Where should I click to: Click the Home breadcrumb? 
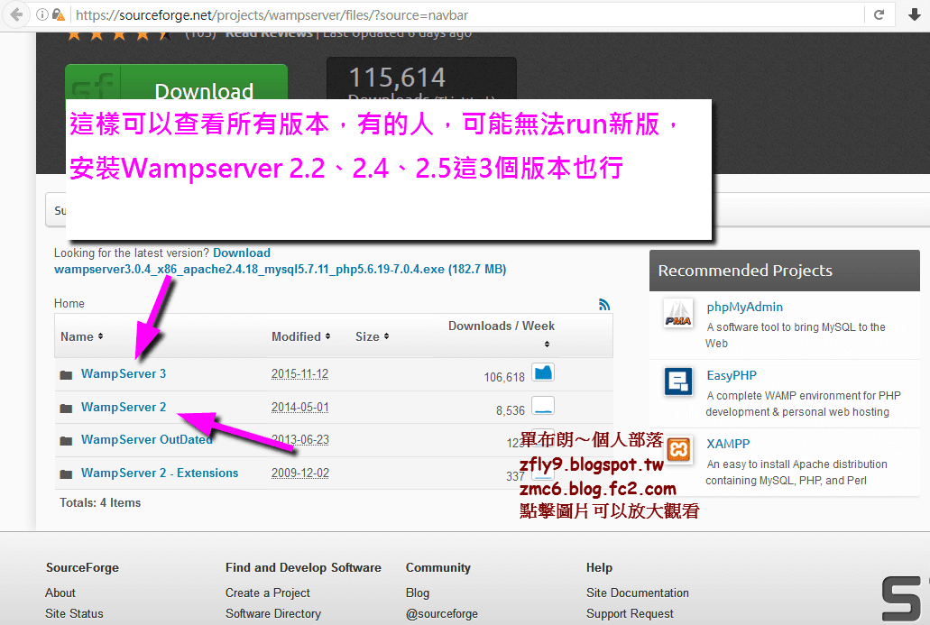69,304
